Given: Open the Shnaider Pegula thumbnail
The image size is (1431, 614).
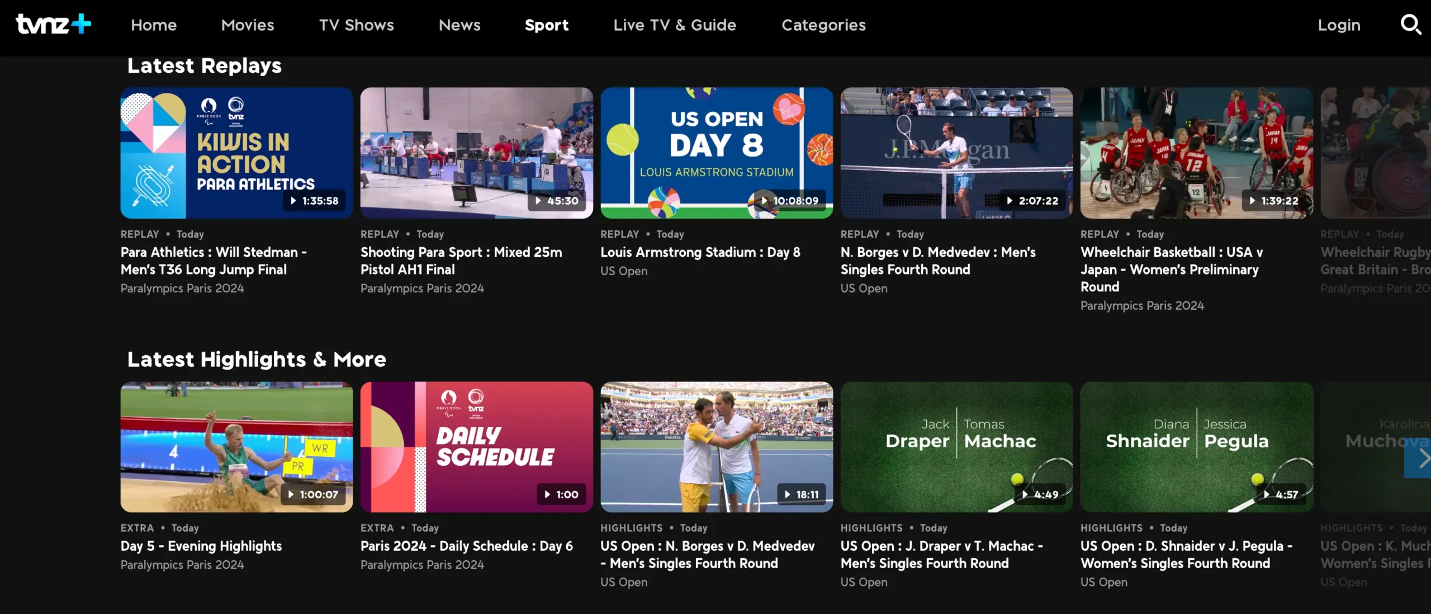Looking at the screenshot, I should point(1197,447).
